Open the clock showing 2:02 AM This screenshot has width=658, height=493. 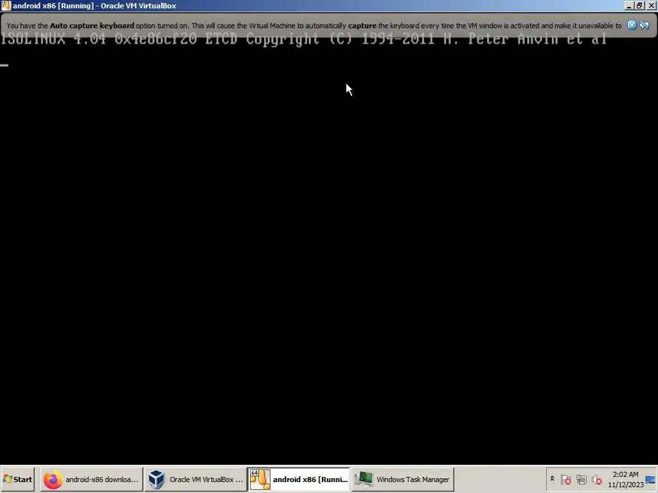pos(625,479)
